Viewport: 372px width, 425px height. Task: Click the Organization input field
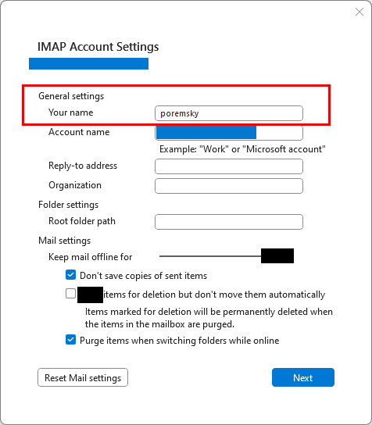click(229, 186)
